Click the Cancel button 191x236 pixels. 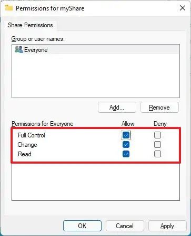click(125, 226)
